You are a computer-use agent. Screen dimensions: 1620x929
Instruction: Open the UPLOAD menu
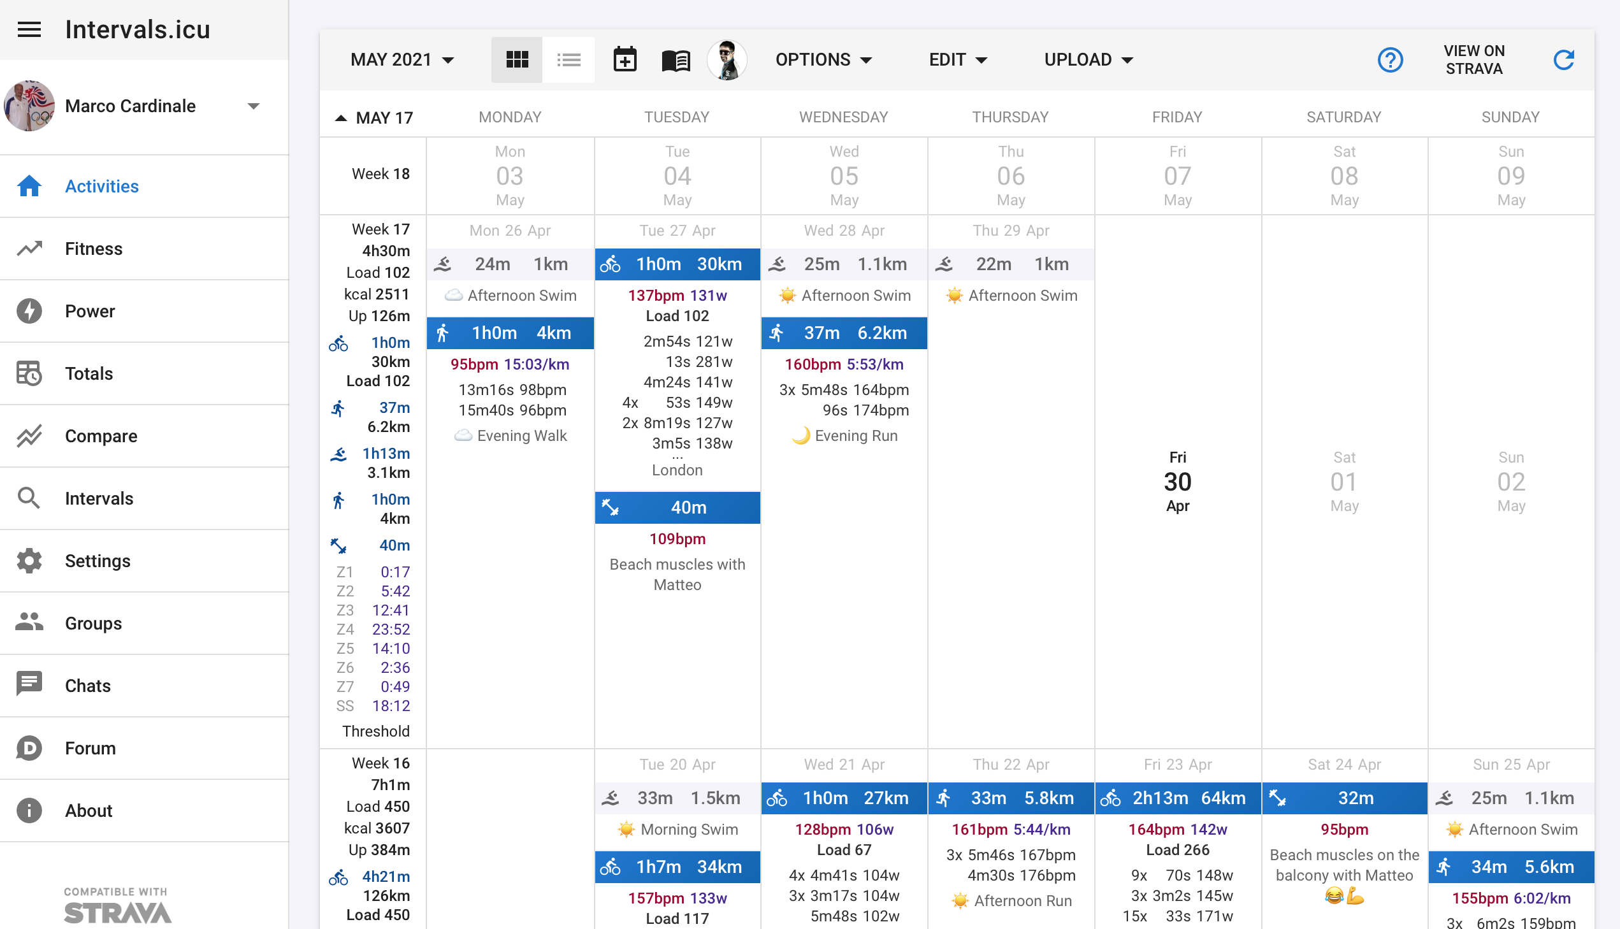[x=1088, y=60]
